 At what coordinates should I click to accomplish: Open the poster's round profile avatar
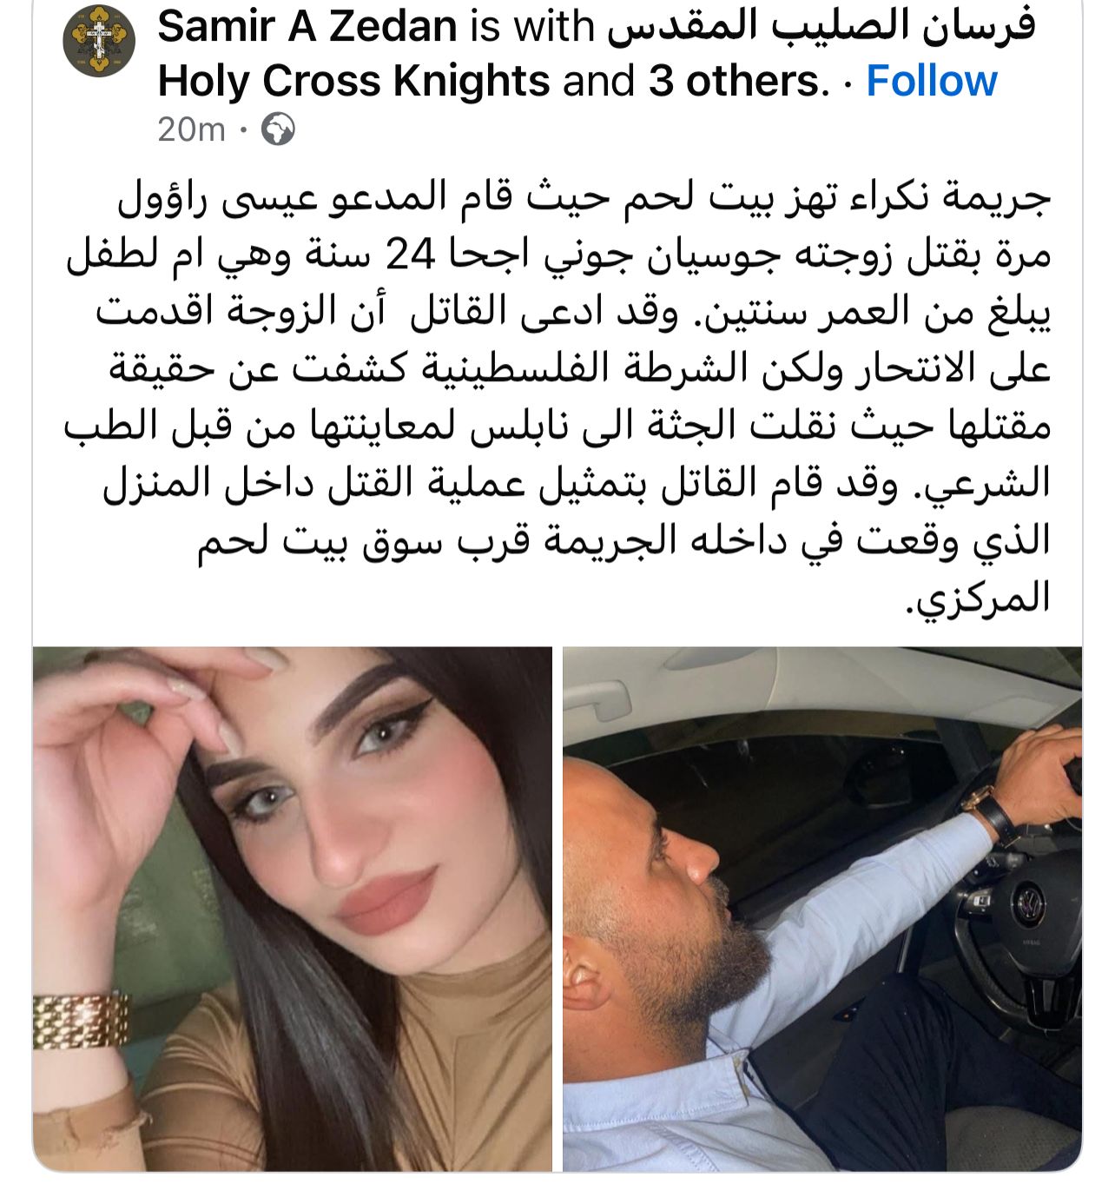[x=99, y=41]
